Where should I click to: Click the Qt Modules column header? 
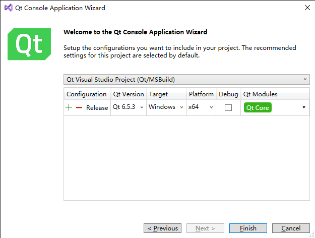pyautogui.click(x=275, y=94)
